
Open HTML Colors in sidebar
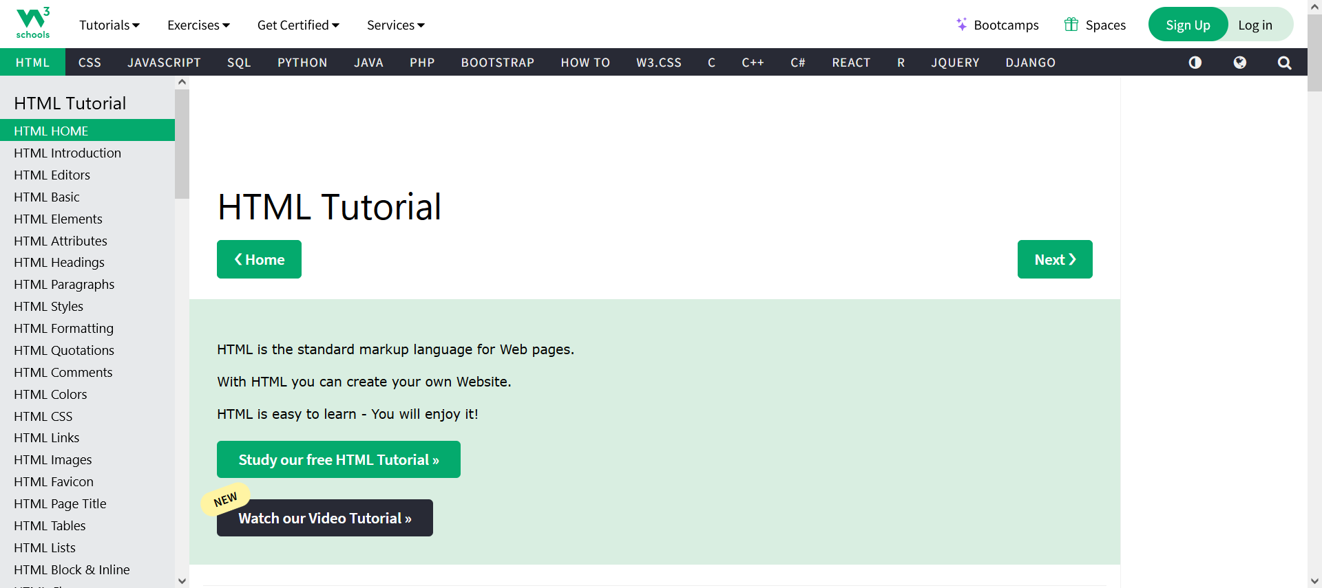(87, 394)
